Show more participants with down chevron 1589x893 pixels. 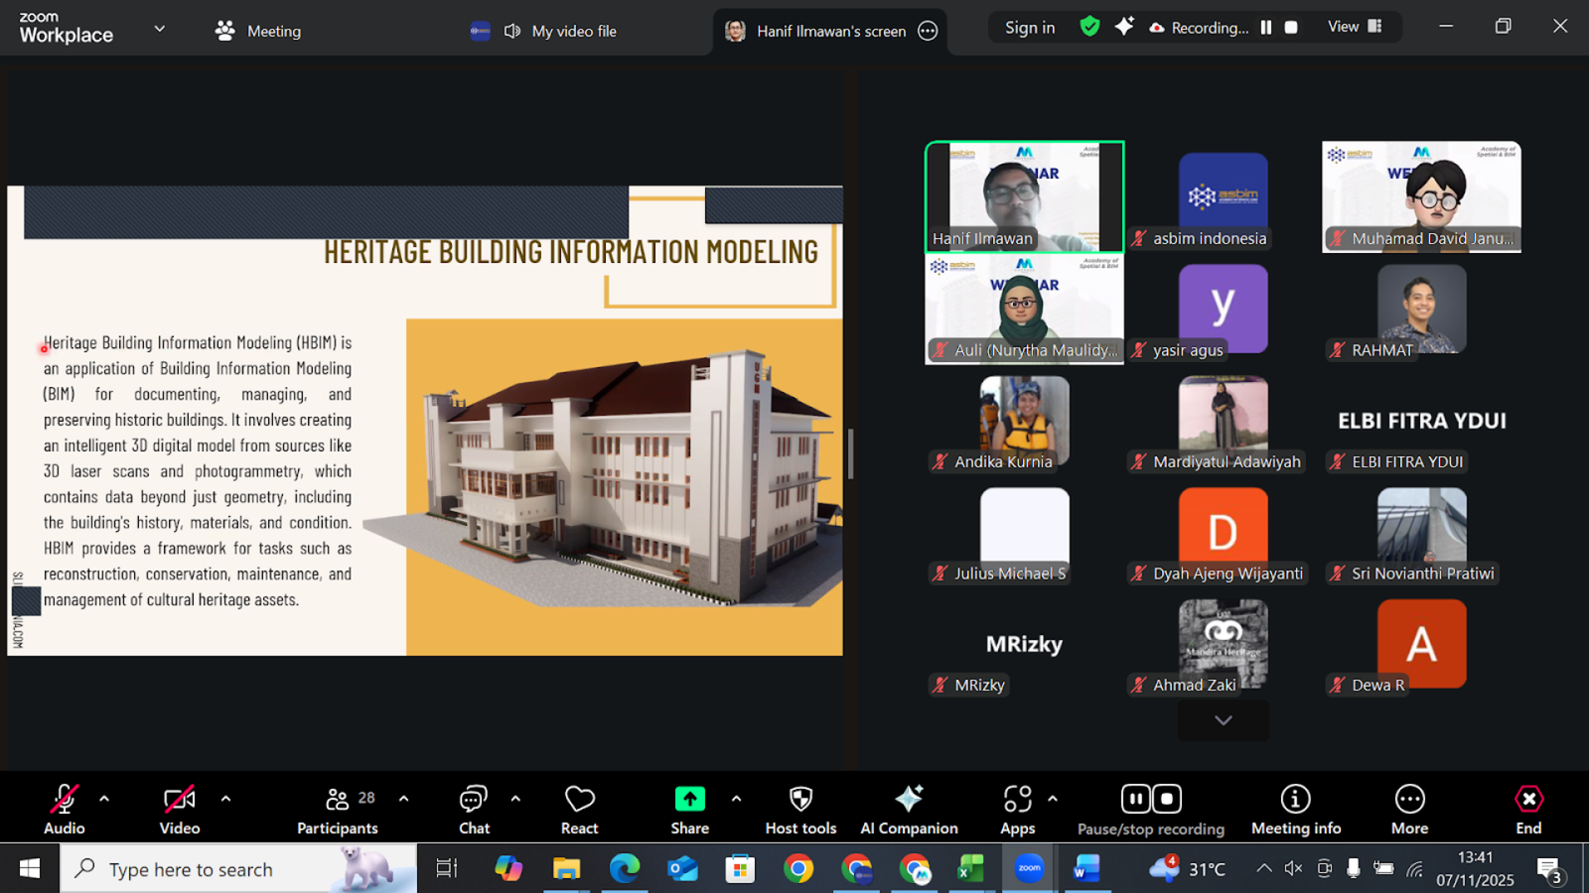[1224, 721]
